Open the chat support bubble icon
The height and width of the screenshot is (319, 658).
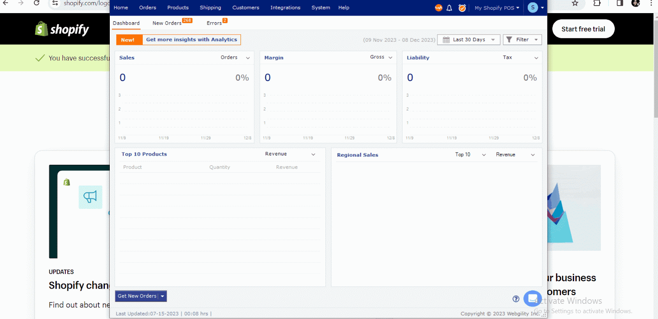pyautogui.click(x=533, y=298)
